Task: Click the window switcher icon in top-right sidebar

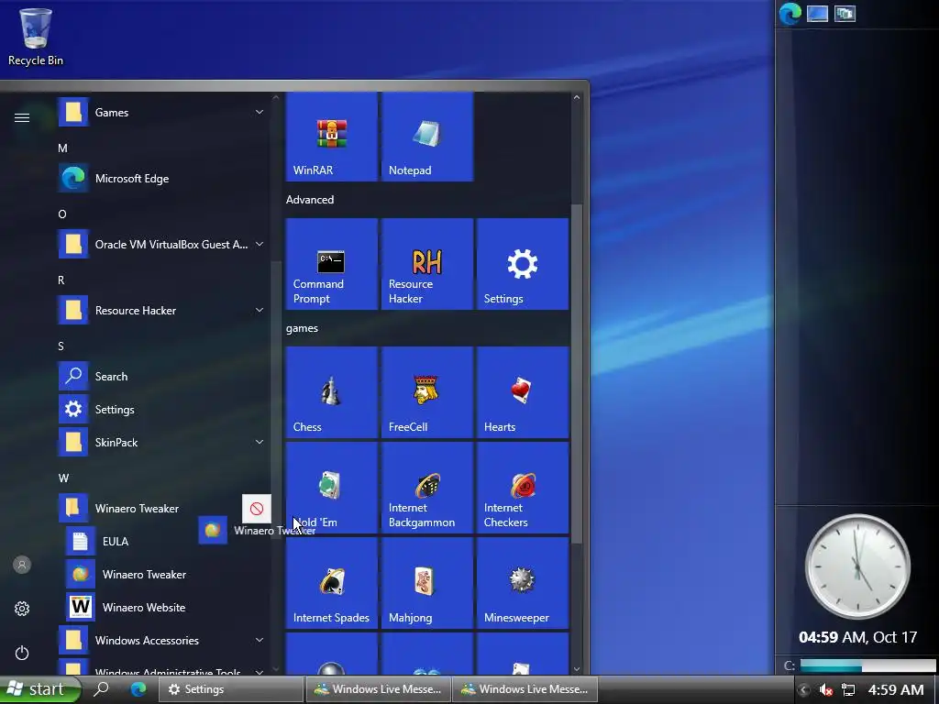Action: (x=845, y=13)
